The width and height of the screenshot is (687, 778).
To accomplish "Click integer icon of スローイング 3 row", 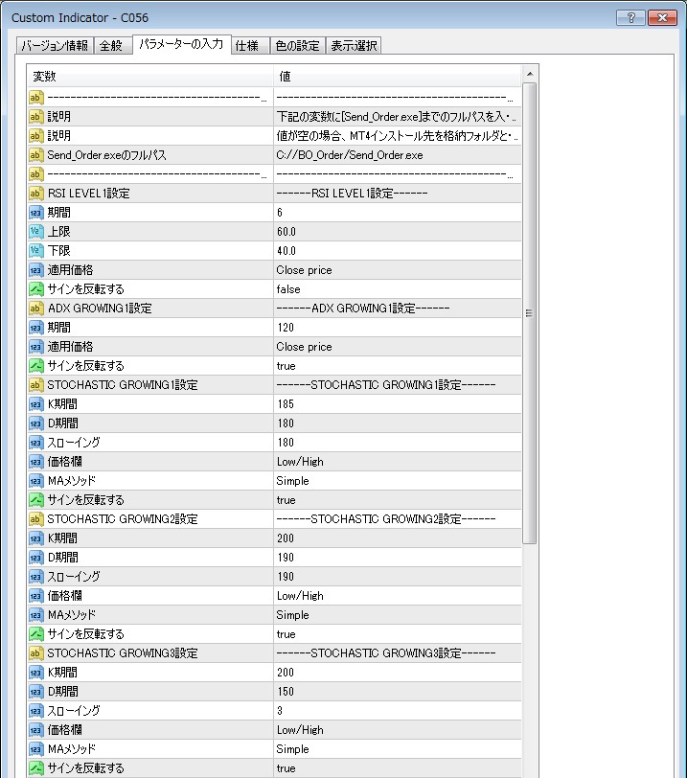I will point(35,711).
